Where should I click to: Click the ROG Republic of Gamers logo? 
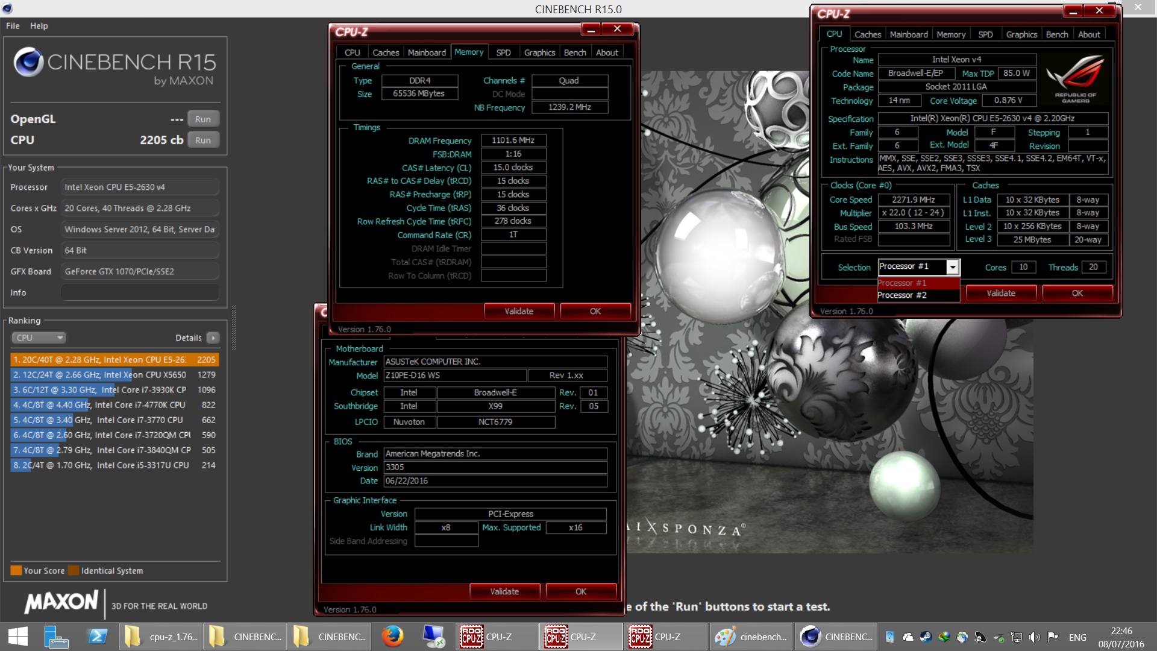[1075, 78]
